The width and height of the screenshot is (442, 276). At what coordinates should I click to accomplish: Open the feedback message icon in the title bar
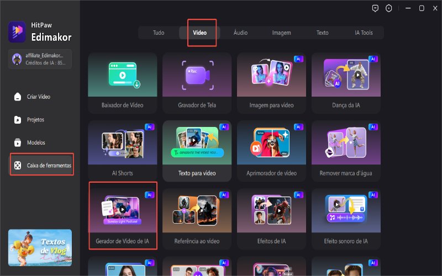(375, 8)
